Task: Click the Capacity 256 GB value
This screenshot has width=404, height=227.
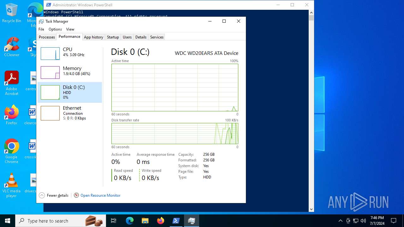Action: point(209,154)
